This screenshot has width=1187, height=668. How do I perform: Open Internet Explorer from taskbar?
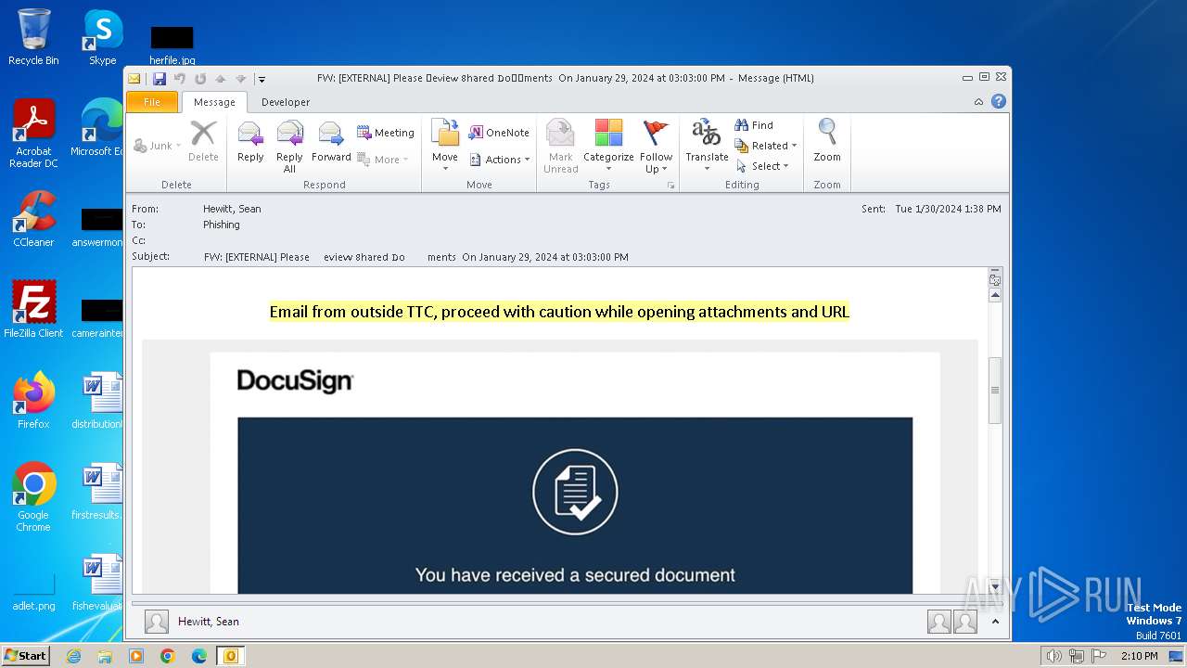pos(73,656)
